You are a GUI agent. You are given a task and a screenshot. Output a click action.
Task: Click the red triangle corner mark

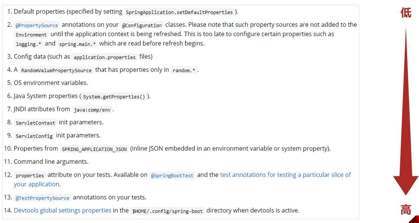pyautogui.click(x=414, y=219)
